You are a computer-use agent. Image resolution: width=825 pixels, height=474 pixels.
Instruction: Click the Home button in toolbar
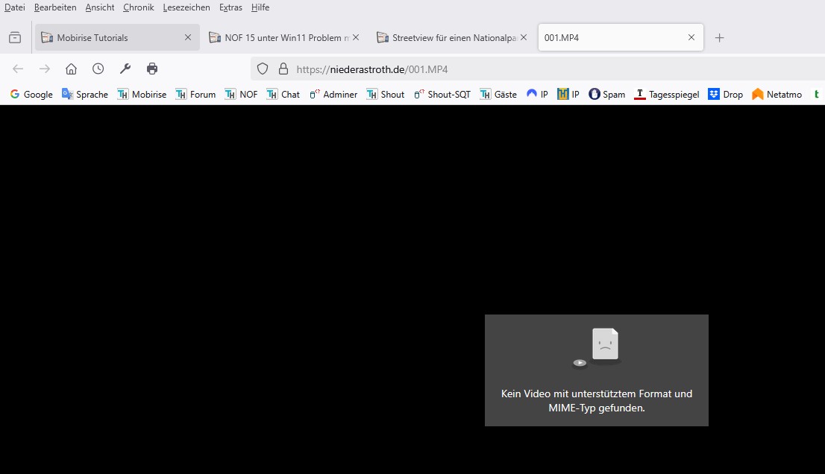click(71, 69)
